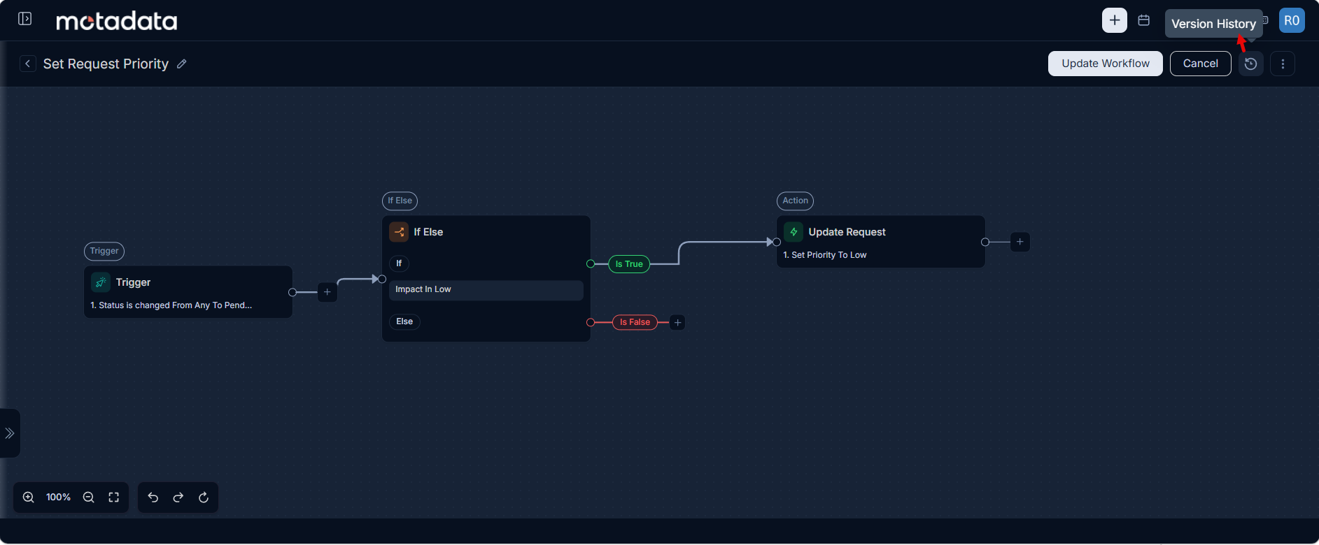Click the plus create button in the header

(x=1115, y=20)
